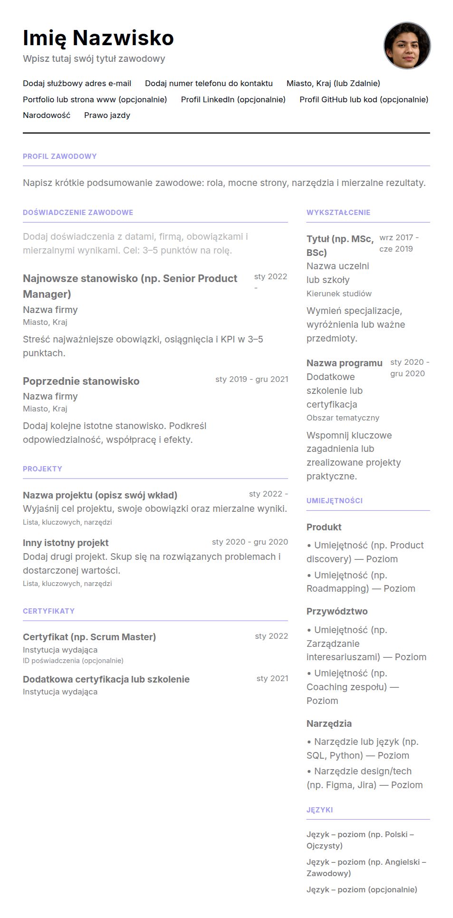Click the sty 2019 - gru 2021 date range
453x918 pixels.
pos(252,379)
